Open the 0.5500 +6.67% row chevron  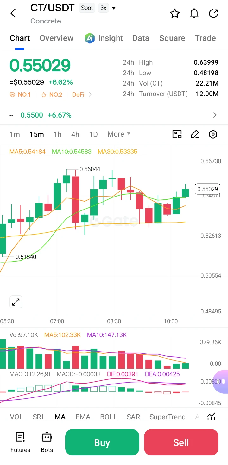point(215,115)
